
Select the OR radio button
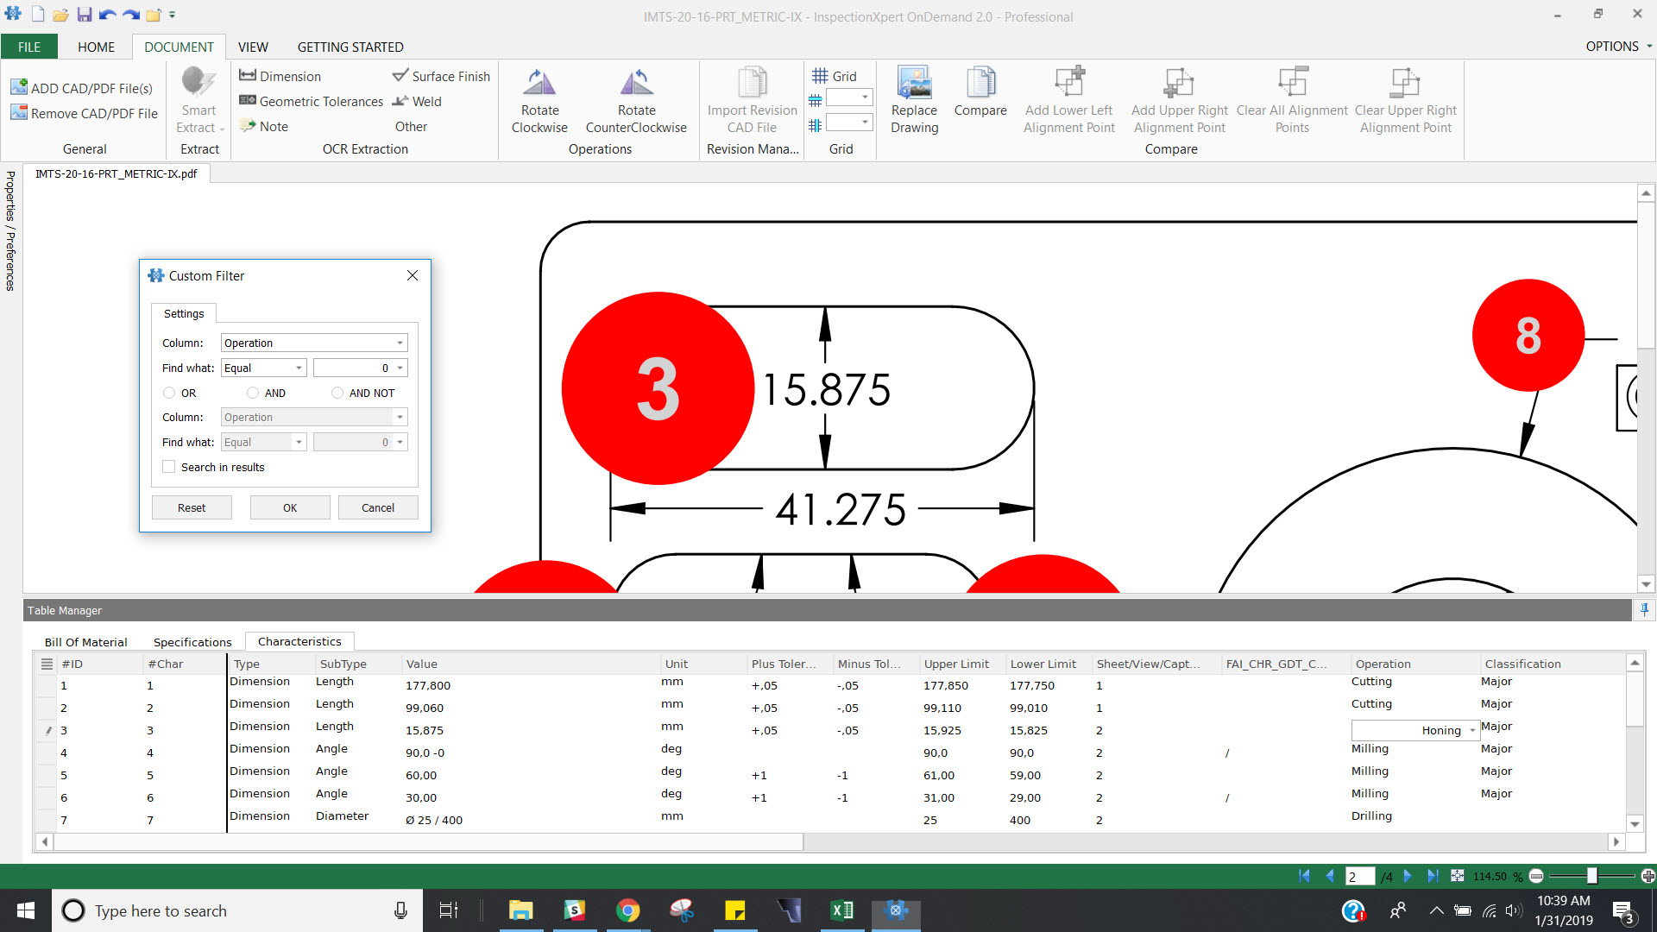coord(169,393)
